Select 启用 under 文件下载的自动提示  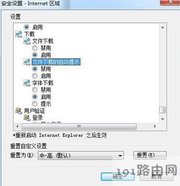coord(35,76)
